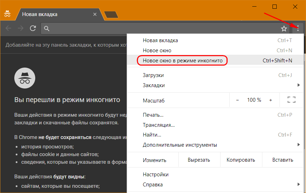Viewport: 306px width, 193px height.
Task: Toggle fullscreen mode icon in menu
Action: 291,100
